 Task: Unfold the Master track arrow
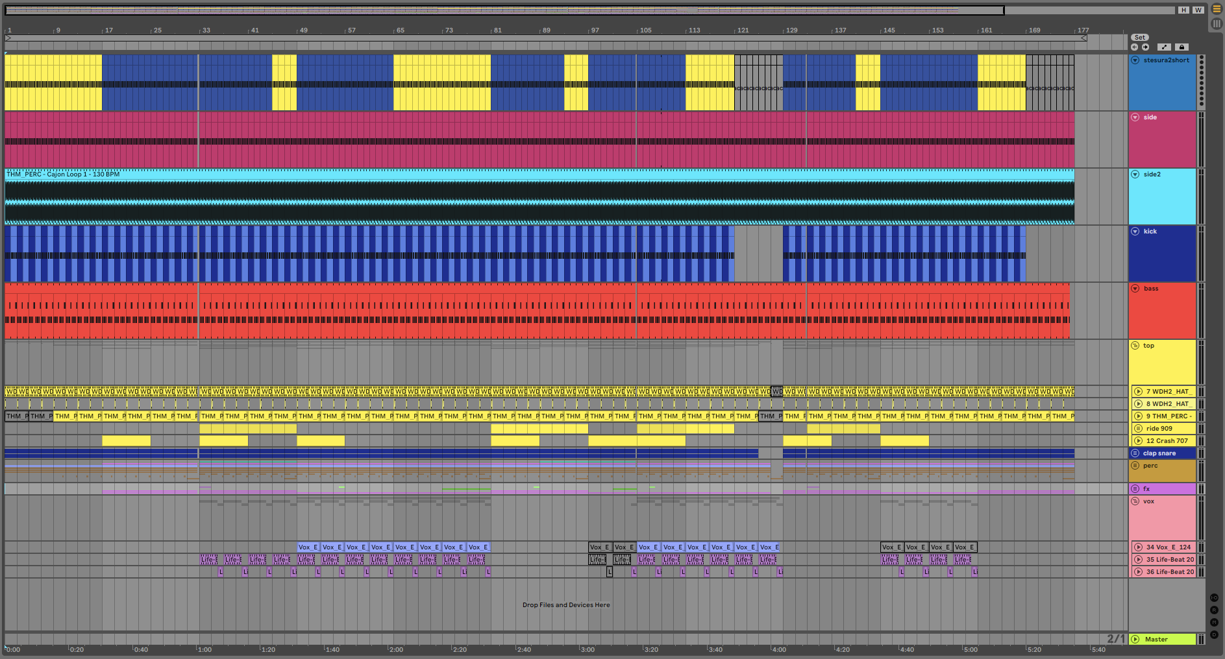point(1135,640)
